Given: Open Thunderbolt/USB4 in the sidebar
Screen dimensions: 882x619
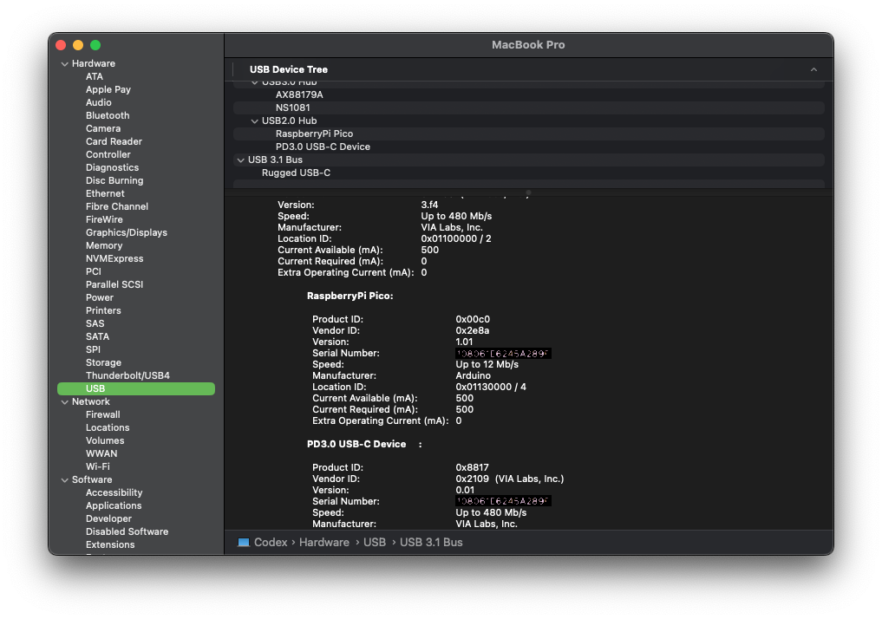Looking at the screenshot, I should coord(127,375).
